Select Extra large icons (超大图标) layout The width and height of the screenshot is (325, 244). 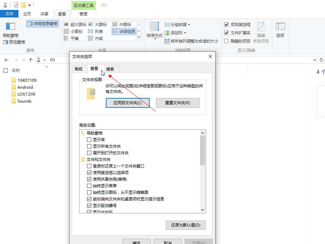(75, 24)
